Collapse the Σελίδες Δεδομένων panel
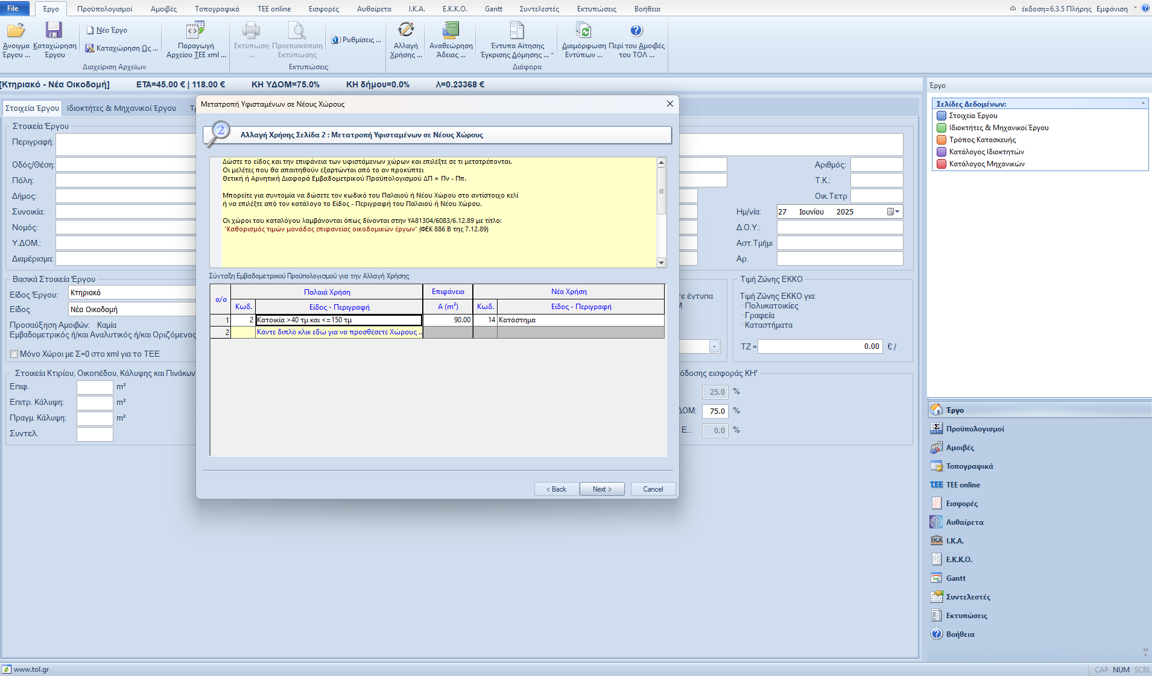 pyautogui.click(x=1143, y=104)
